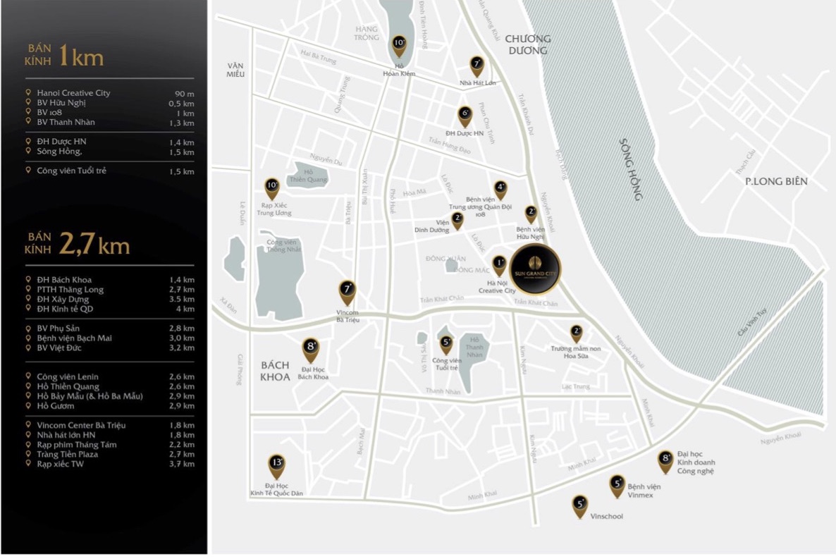This screenshot has height=559, width=836.
Task: Select the Trường mầm non Hoa Sữa pin
Action: 576,332
